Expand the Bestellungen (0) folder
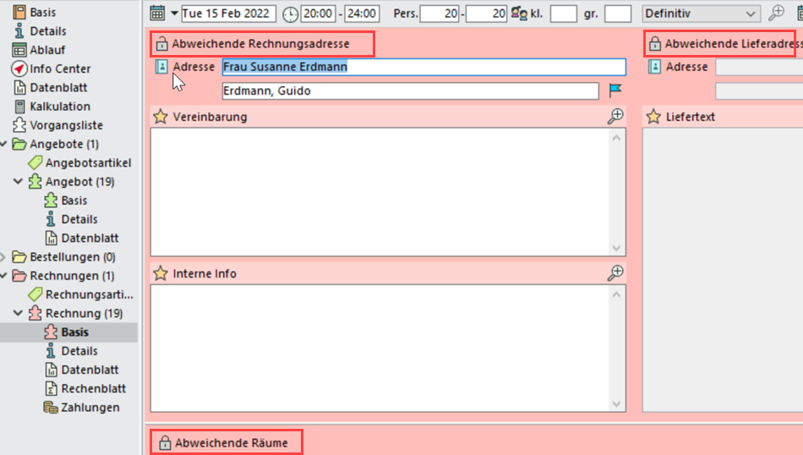Screen dimensions: 803x455 point(4,257)
